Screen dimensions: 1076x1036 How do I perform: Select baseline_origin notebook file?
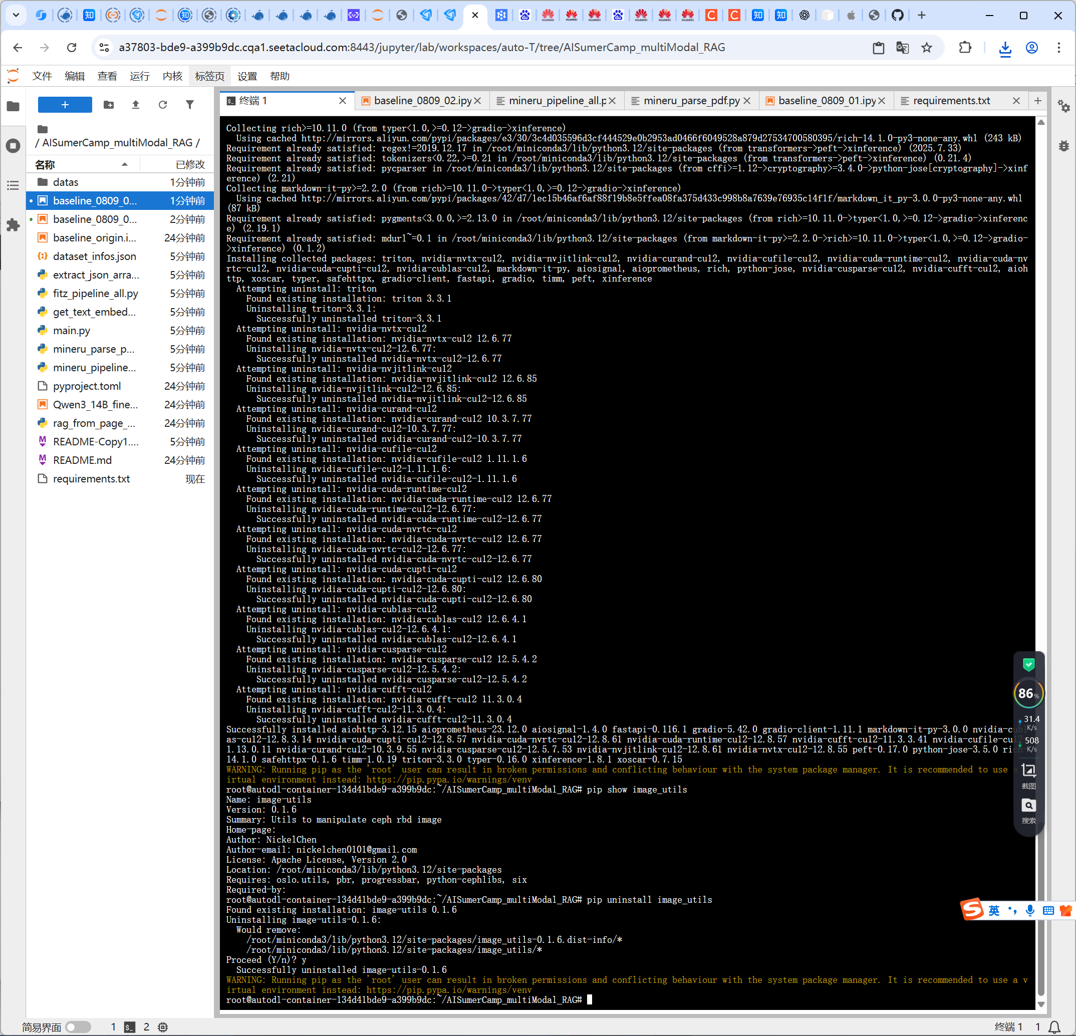click(120, 238)
